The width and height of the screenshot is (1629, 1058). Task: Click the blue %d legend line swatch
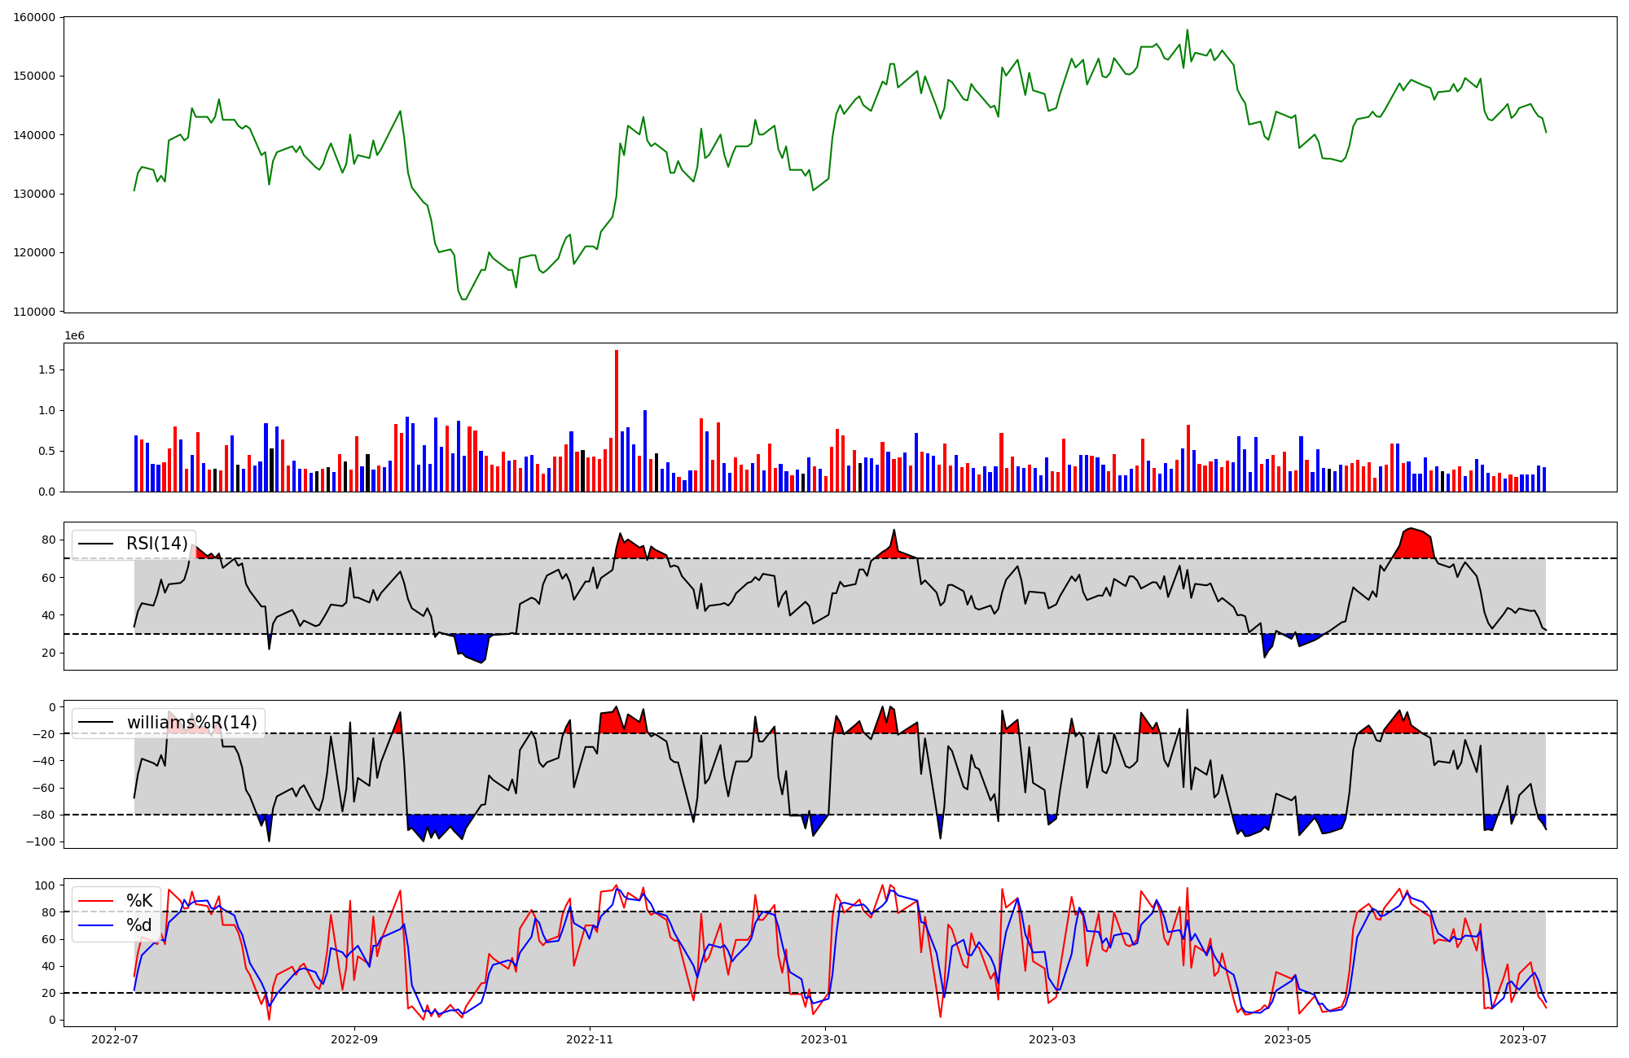(95, 925)
